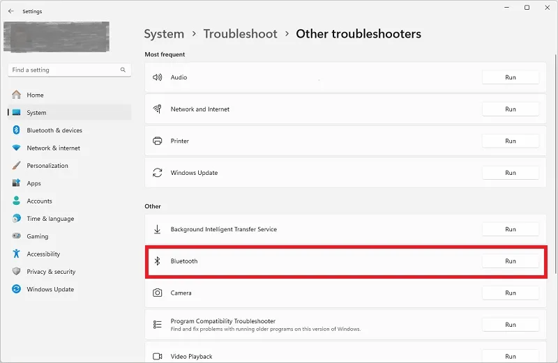Image resolution: width=558 pixels, height=363 pixels.
Task: Run the Network and Internet troubleshooter
Action: (511, 109)
